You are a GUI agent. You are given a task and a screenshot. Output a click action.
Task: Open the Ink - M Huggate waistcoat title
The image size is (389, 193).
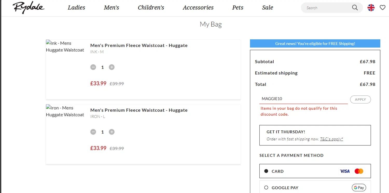click(x=139, y=45)
